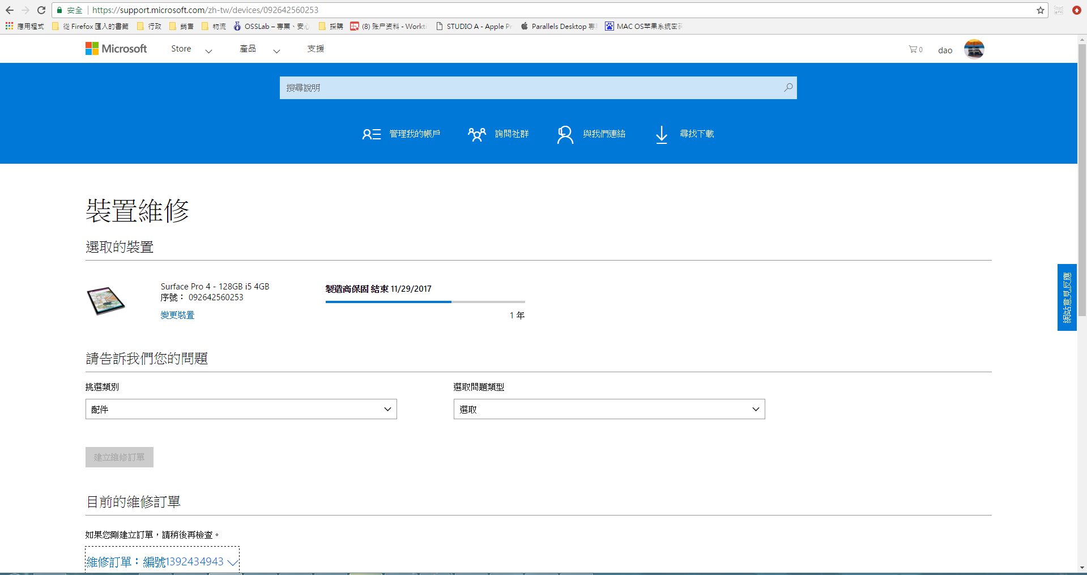The image size is (1087, 575).
Task: Click the 搜尋說明 search field
Action: point(538,88)
